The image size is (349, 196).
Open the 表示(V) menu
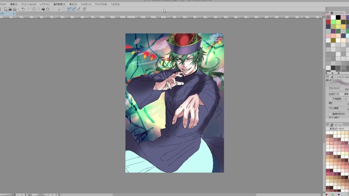(73, 4)
